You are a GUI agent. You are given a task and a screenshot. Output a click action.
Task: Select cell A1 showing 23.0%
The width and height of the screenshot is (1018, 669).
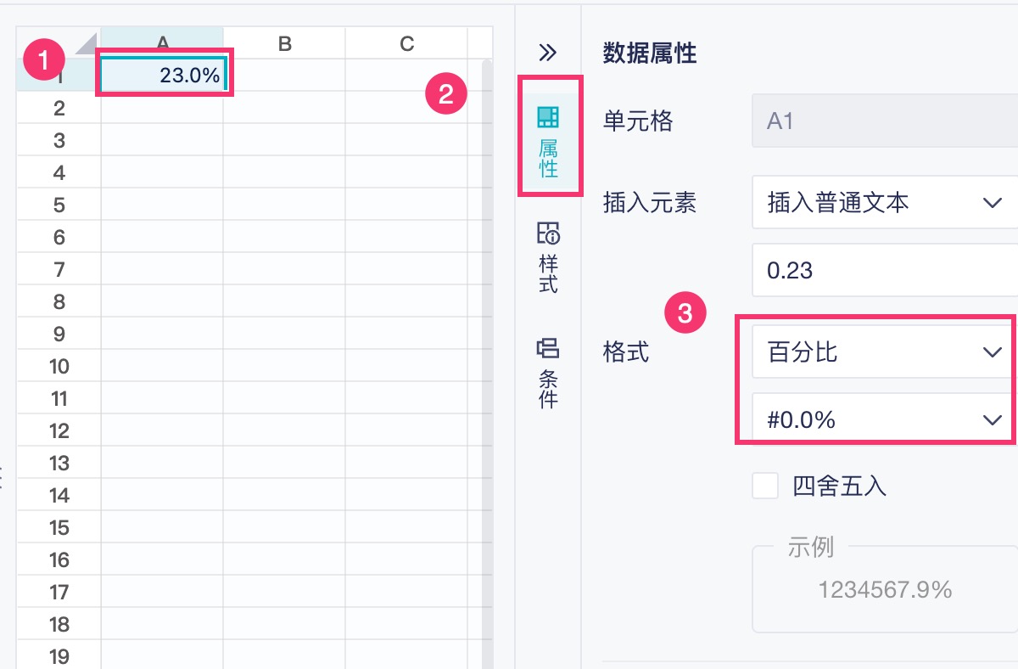click(x=163, y=76)
